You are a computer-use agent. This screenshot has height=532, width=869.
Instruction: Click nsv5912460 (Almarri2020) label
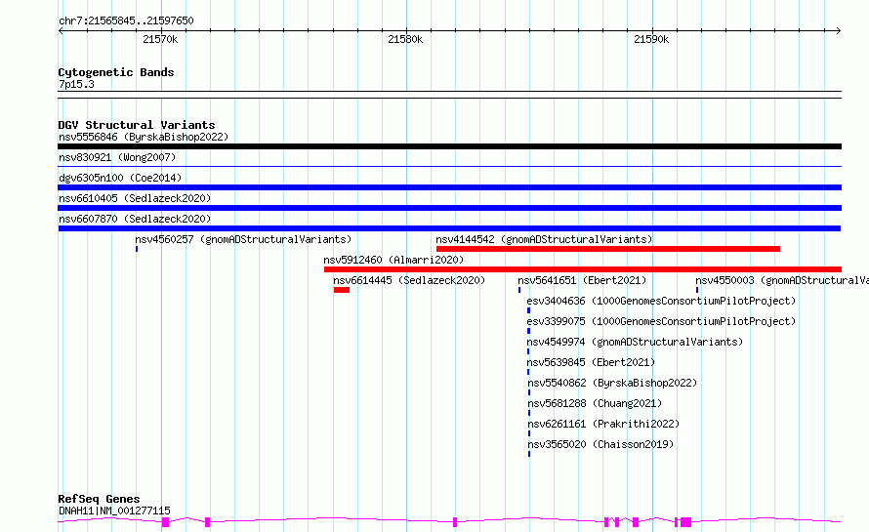click(x=393, y=260)
